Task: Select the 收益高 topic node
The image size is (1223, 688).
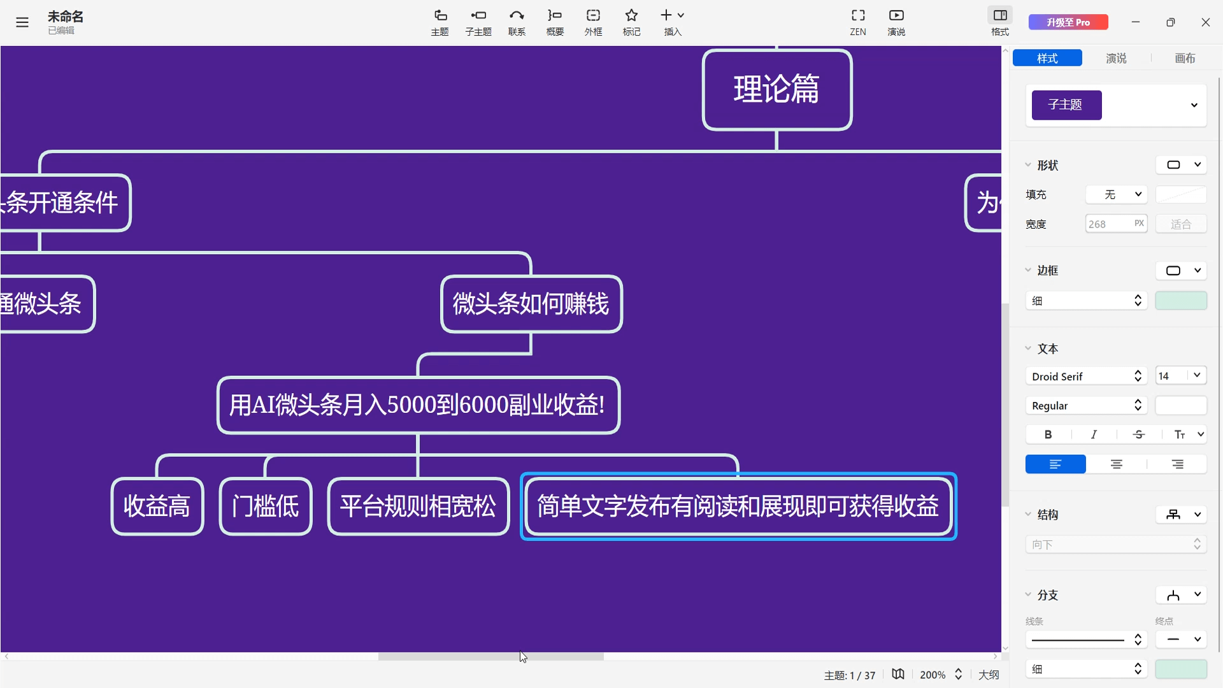Action: pyautogui.click(x=157, y=506)
